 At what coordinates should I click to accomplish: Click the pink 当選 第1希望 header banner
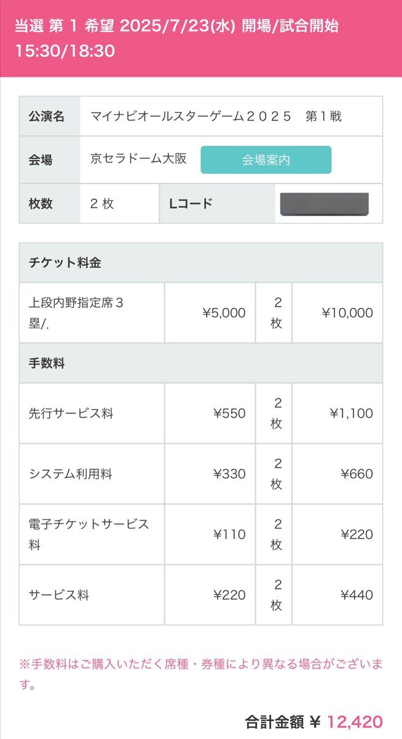coord(201,38)
